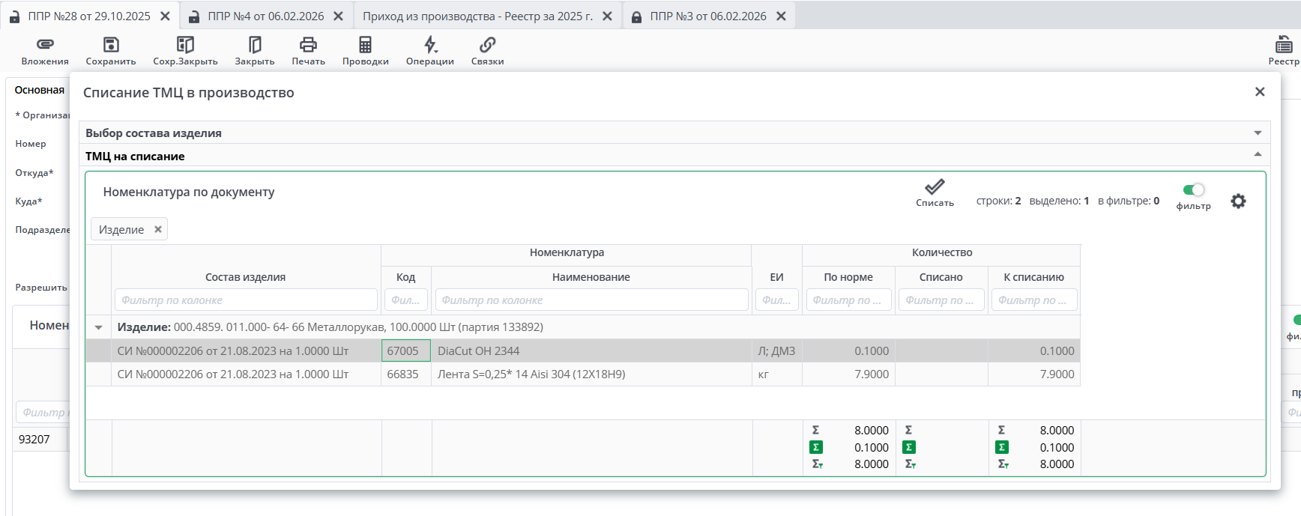Click the Сохранить save icon
The image size is (1301, 516).
point(111,45)
